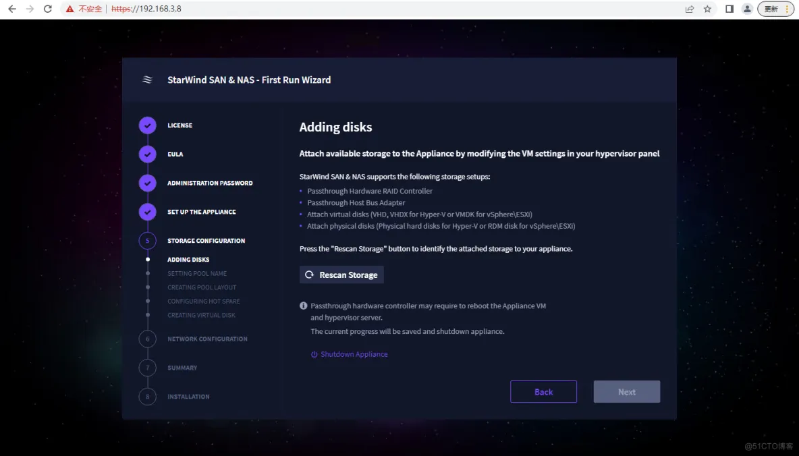Screen dimensions: 799x456
Task: Click the Attach physical disks list item
Action: (x=441, y=226)
